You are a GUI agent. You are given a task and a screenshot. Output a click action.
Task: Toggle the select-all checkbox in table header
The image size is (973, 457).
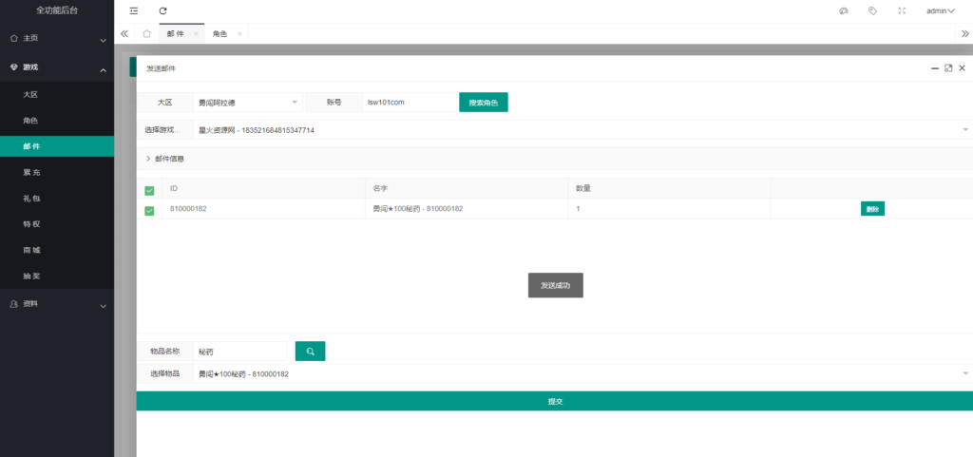coord(149,190)
